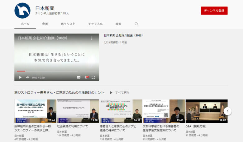This screenshot has height=142, width=243.
Task: Open the 15:45 文部科学省 video thumbnail
Action: coord(164,111)
